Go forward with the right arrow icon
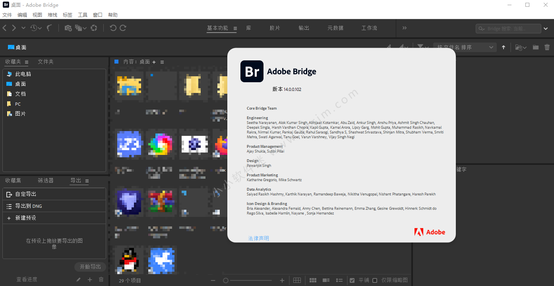Screen dimensions: 554x286 14,28
